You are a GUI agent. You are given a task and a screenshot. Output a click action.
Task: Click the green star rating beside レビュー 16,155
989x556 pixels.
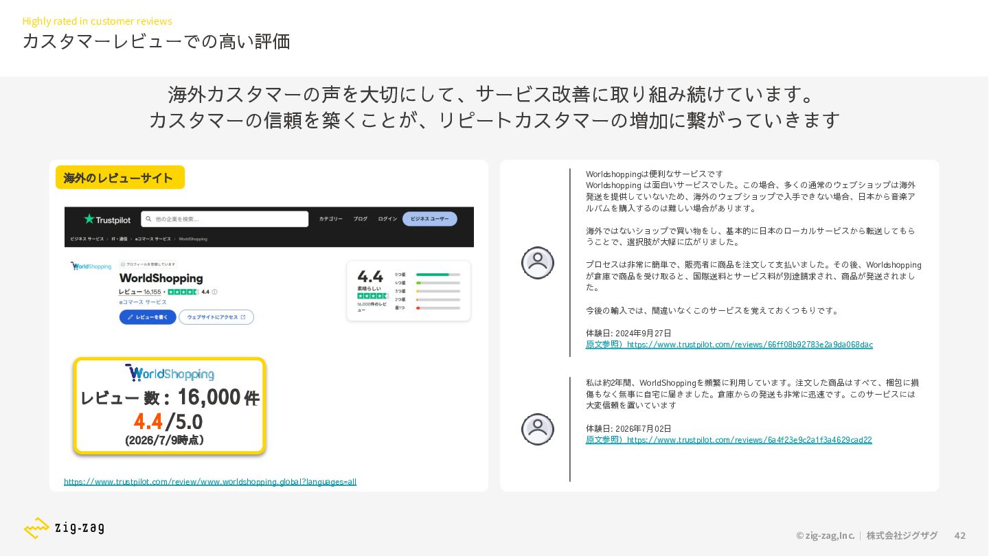pyautogui.click(x=183, y=292)
